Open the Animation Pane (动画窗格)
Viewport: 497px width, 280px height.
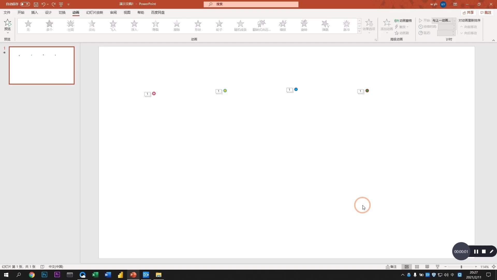point(403,20)
